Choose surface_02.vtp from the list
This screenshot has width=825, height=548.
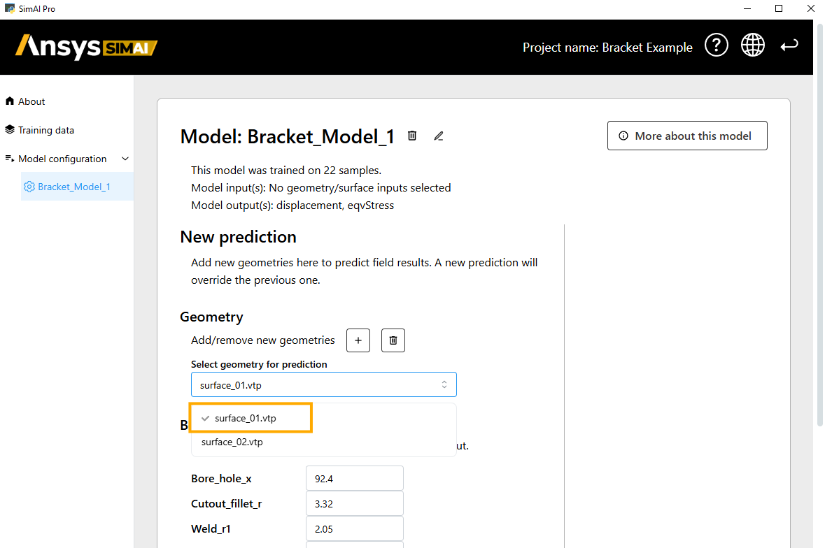232,442
